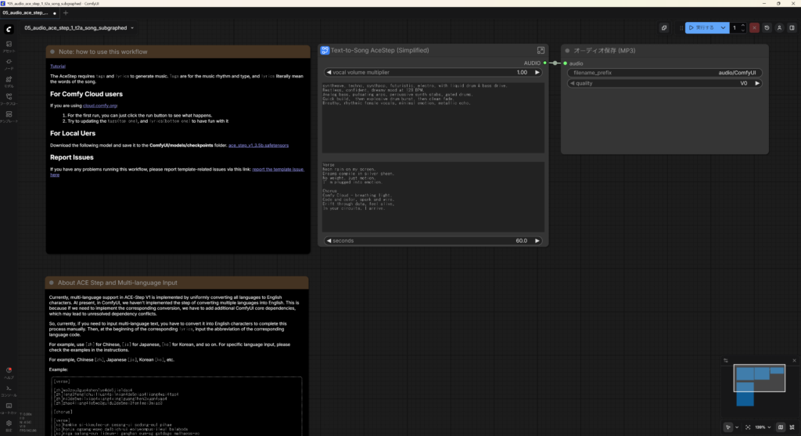Image resolution: width=801 pixels, height=436 pixels.
Task: Open the Node library sidebar panel
Action: [x=9, y=63]
